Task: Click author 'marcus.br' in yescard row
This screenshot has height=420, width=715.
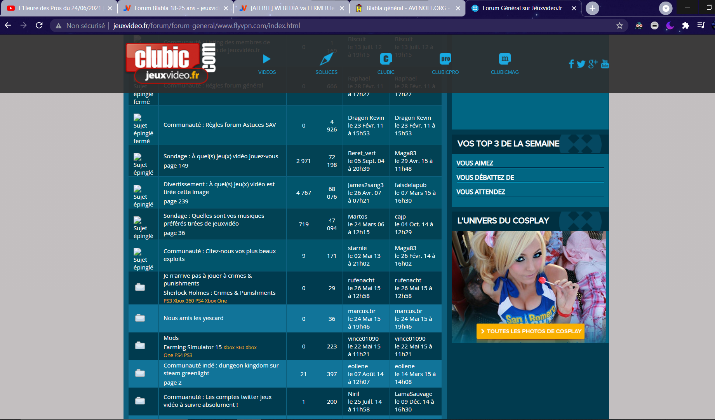Action: point(362,311)
